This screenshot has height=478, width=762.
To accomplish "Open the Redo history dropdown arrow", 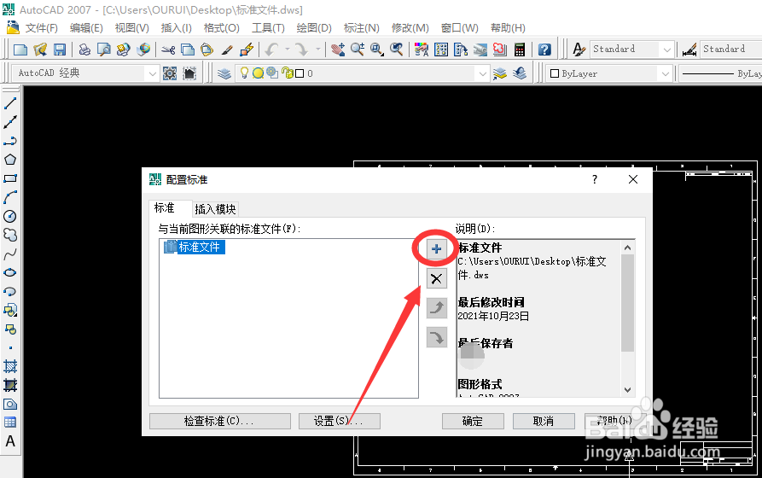I will [x=317, y=50].
